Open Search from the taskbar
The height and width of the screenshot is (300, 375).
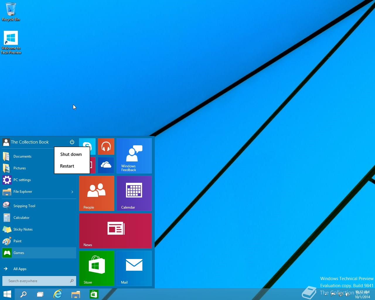coord(23,294)
